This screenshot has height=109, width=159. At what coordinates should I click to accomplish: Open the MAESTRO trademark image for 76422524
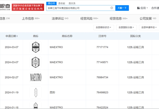[x=36, y=105]
